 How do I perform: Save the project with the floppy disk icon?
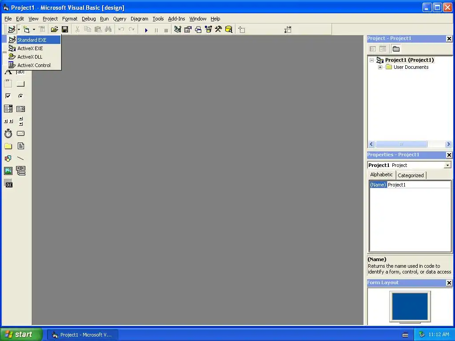coord(65,29)
